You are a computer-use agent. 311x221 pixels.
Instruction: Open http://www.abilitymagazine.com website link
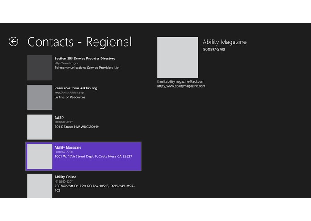[181, 86]
